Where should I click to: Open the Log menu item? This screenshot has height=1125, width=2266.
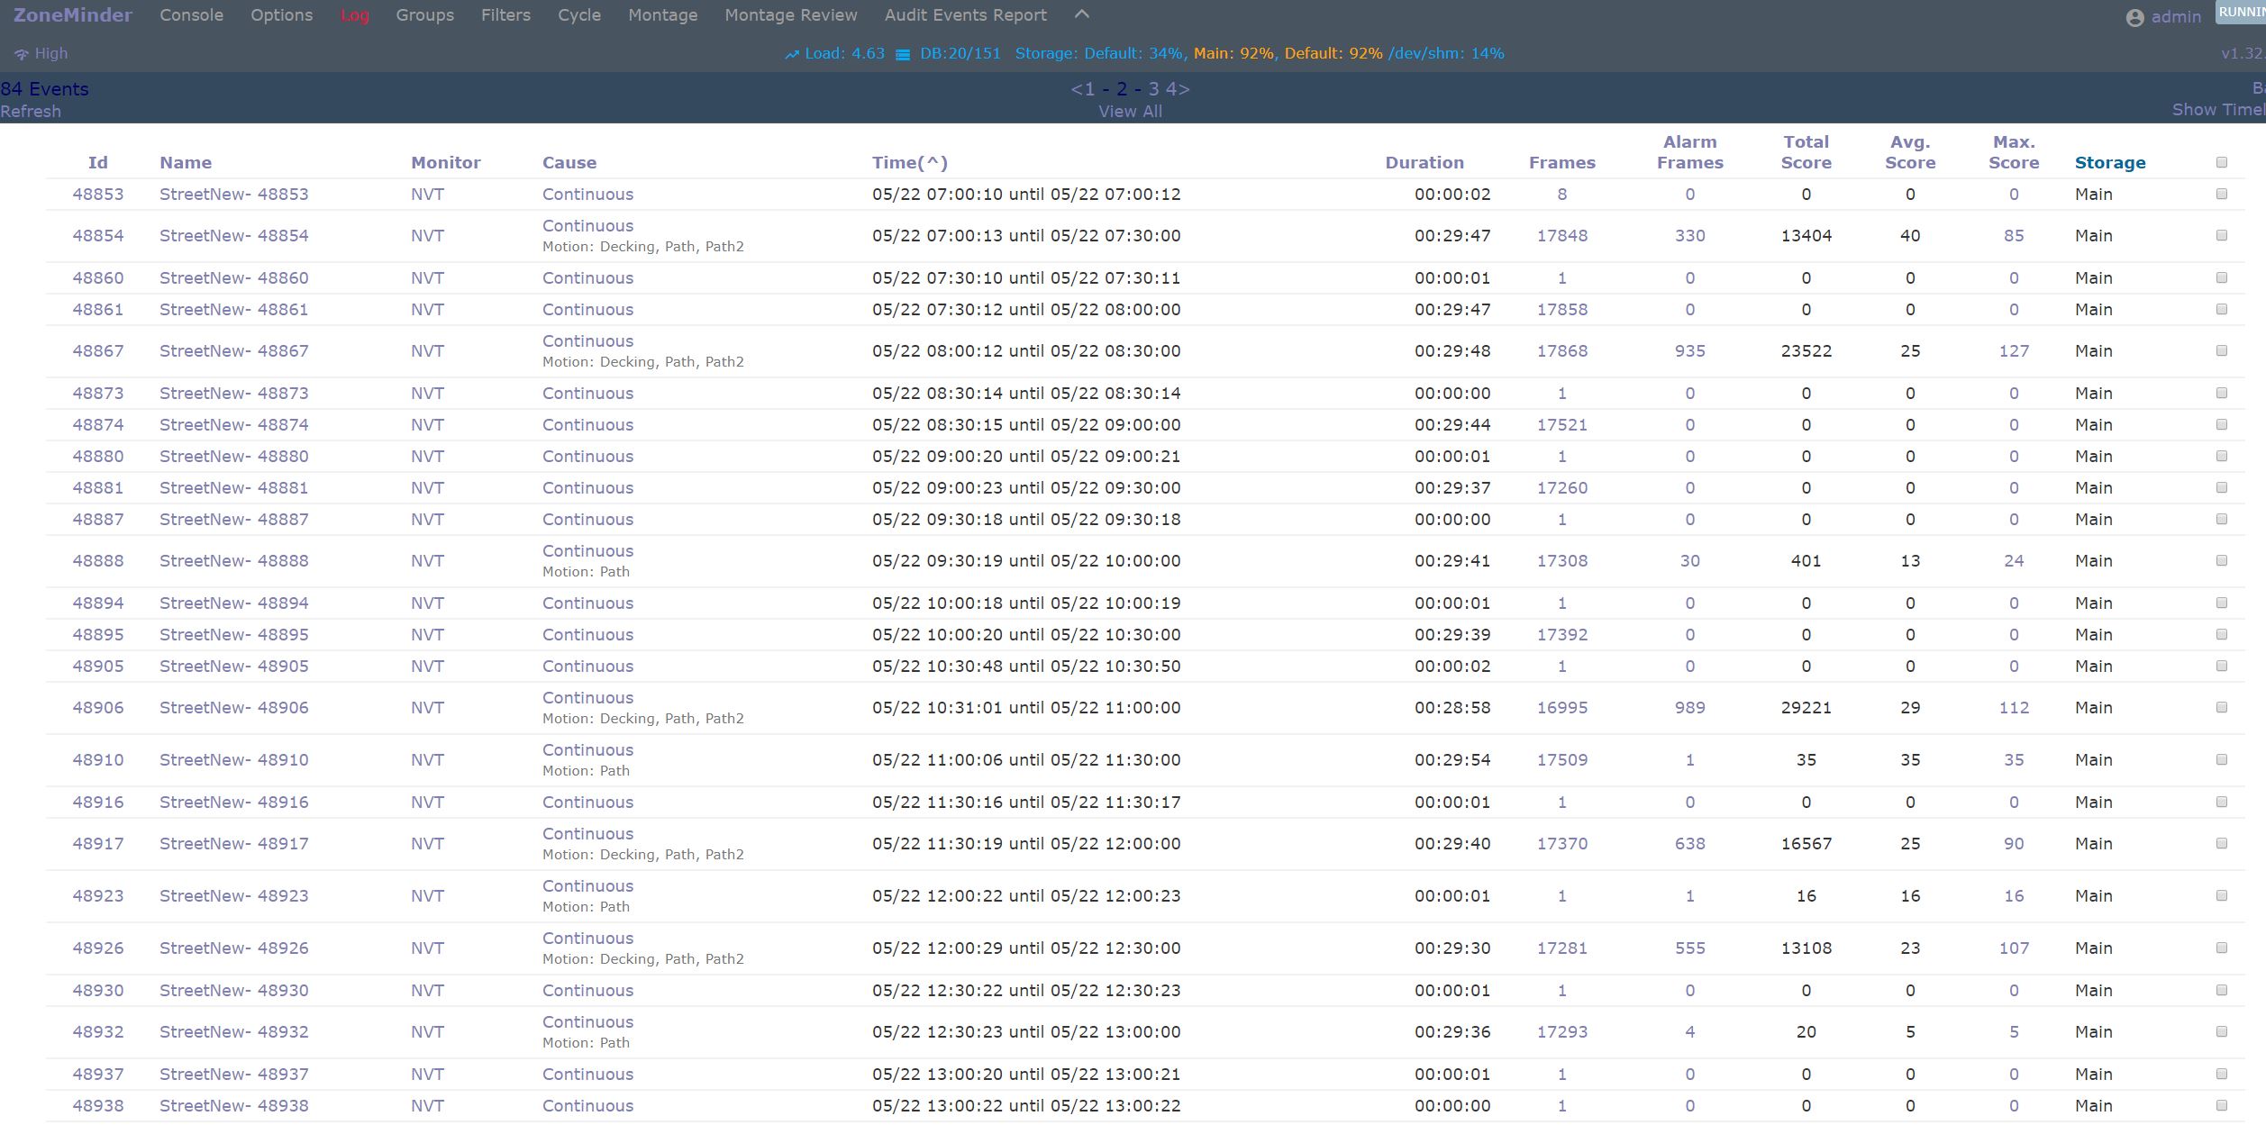(x=355, y=15)
